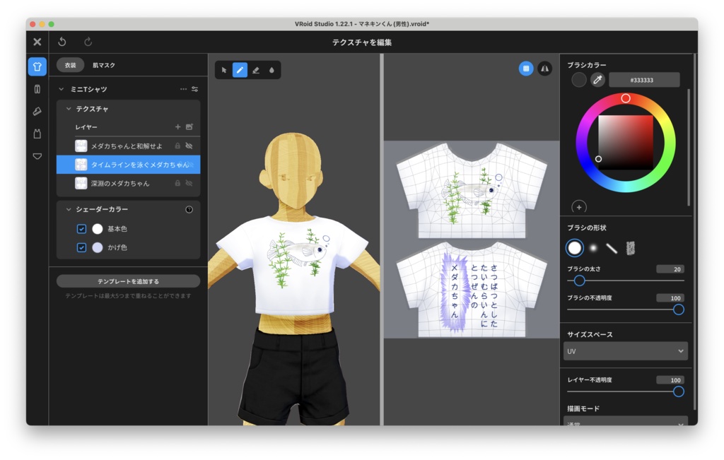Click the saturation square in color wheel

[626, 143]
